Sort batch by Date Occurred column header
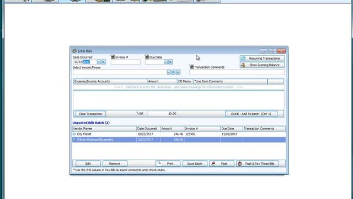 click(148, 129)
